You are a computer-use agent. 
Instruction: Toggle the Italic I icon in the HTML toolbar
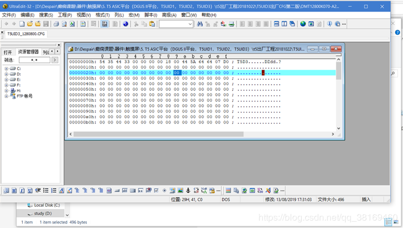pos(22,190)
